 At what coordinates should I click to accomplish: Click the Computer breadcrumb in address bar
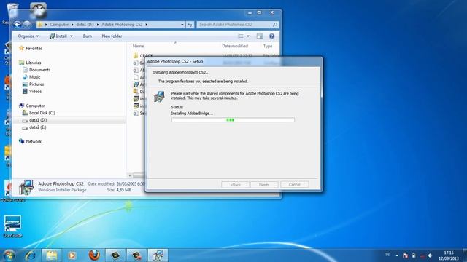[59, 25]
